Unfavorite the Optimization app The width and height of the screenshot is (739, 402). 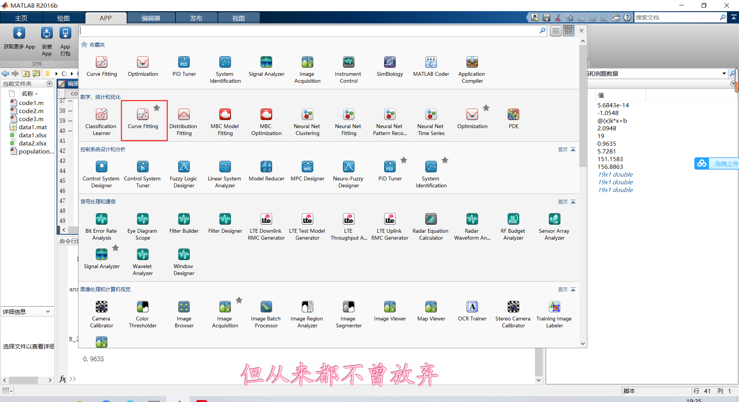click(x=486, y=108)
